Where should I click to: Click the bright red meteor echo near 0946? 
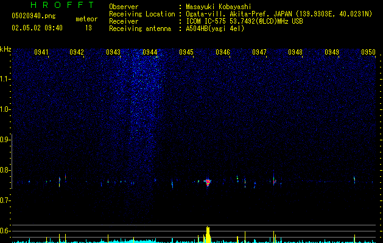click(x=208, y=182)
